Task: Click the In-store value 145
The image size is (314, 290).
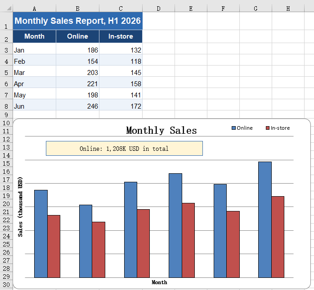Action: pyautogui.click(x=121, y=71)
